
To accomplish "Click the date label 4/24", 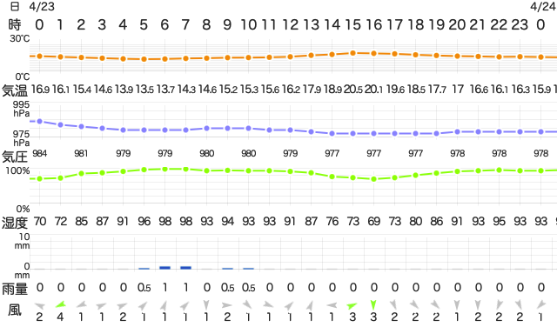I will tap(543, 6).
